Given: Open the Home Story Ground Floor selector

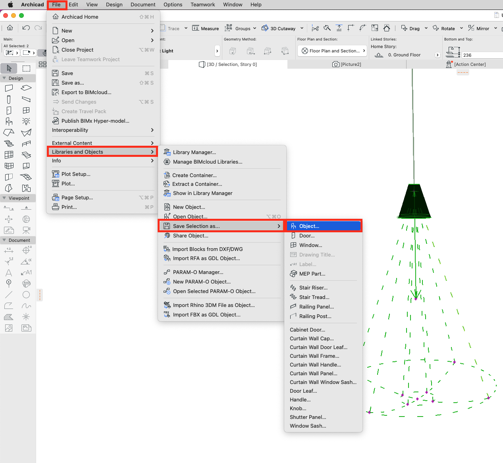Looking at the screenshot, I should [405, 55].
